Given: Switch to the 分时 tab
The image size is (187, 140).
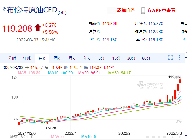Looking at the screenshot, I should [x=12, y=58].
